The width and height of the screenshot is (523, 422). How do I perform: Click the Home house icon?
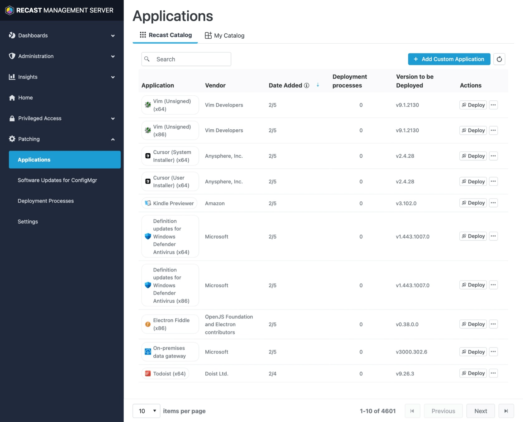pos(12,98)
